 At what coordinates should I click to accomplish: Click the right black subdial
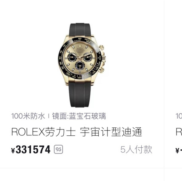(88, 57)
